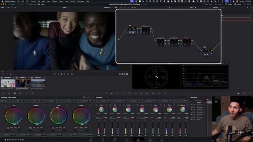The image size is (253, 142).
Task: Toggle loop playback in the viewer
Action: 72,74
